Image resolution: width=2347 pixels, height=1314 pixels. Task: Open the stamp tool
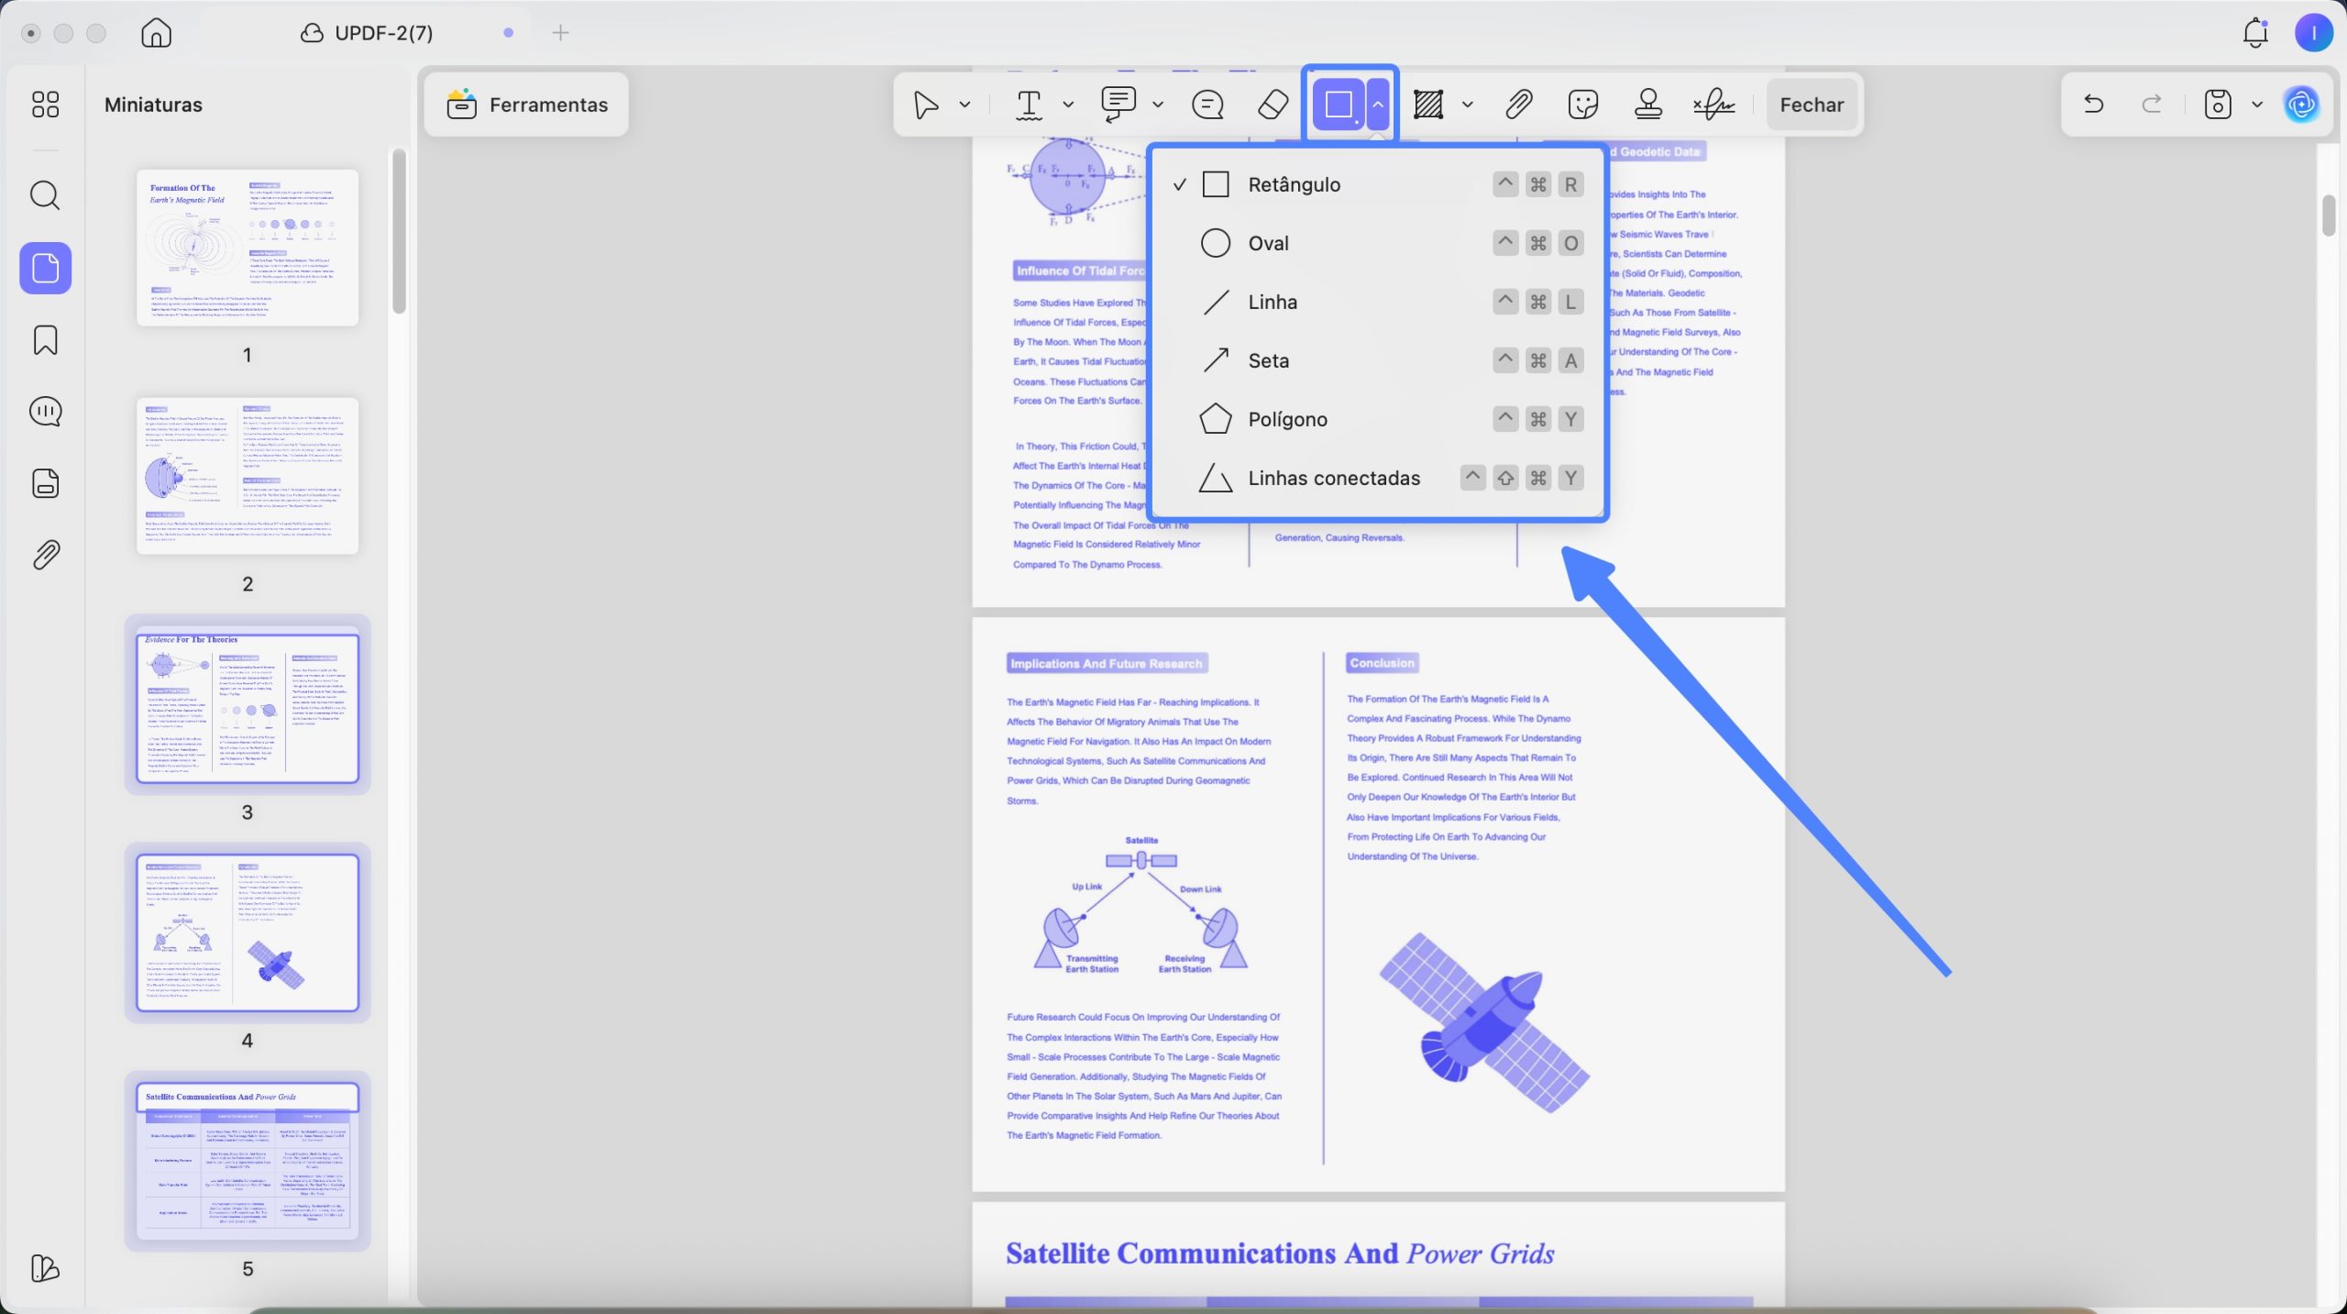tap(1648, 105)
